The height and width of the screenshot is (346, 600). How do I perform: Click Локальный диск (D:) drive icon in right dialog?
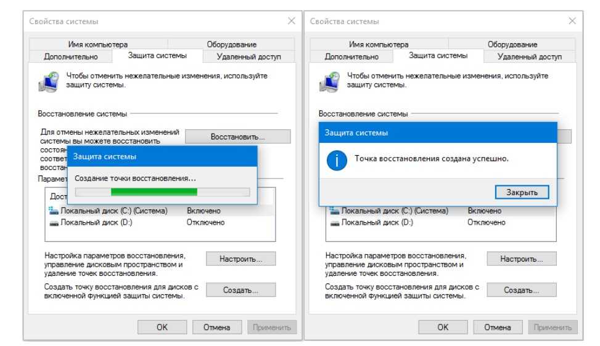(x=335, y=222)
